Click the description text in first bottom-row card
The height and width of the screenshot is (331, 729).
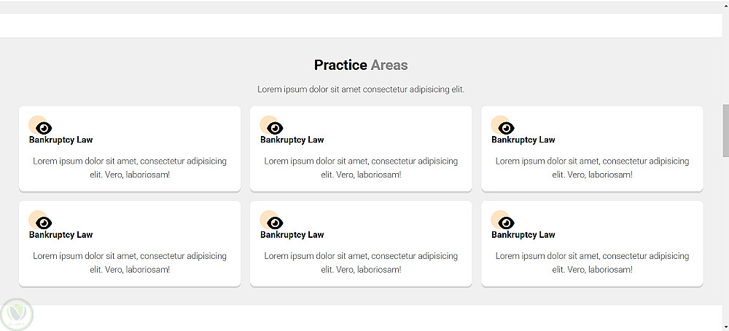click(130, 263)
